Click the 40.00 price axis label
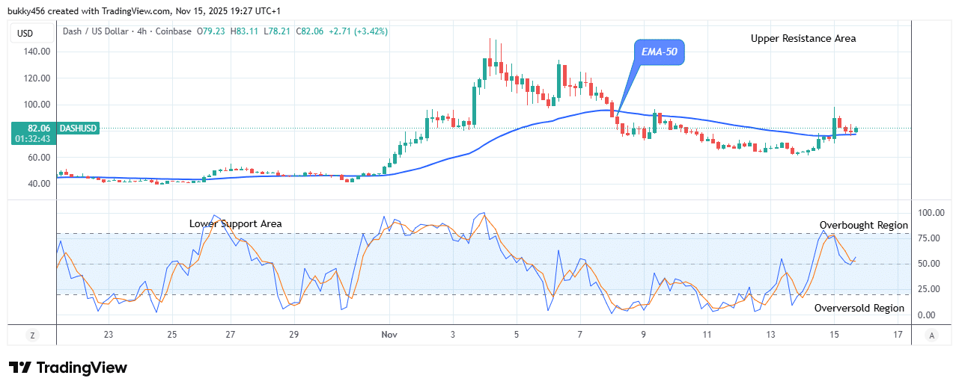Screen dimensions: 959x390 pos(38,184)
